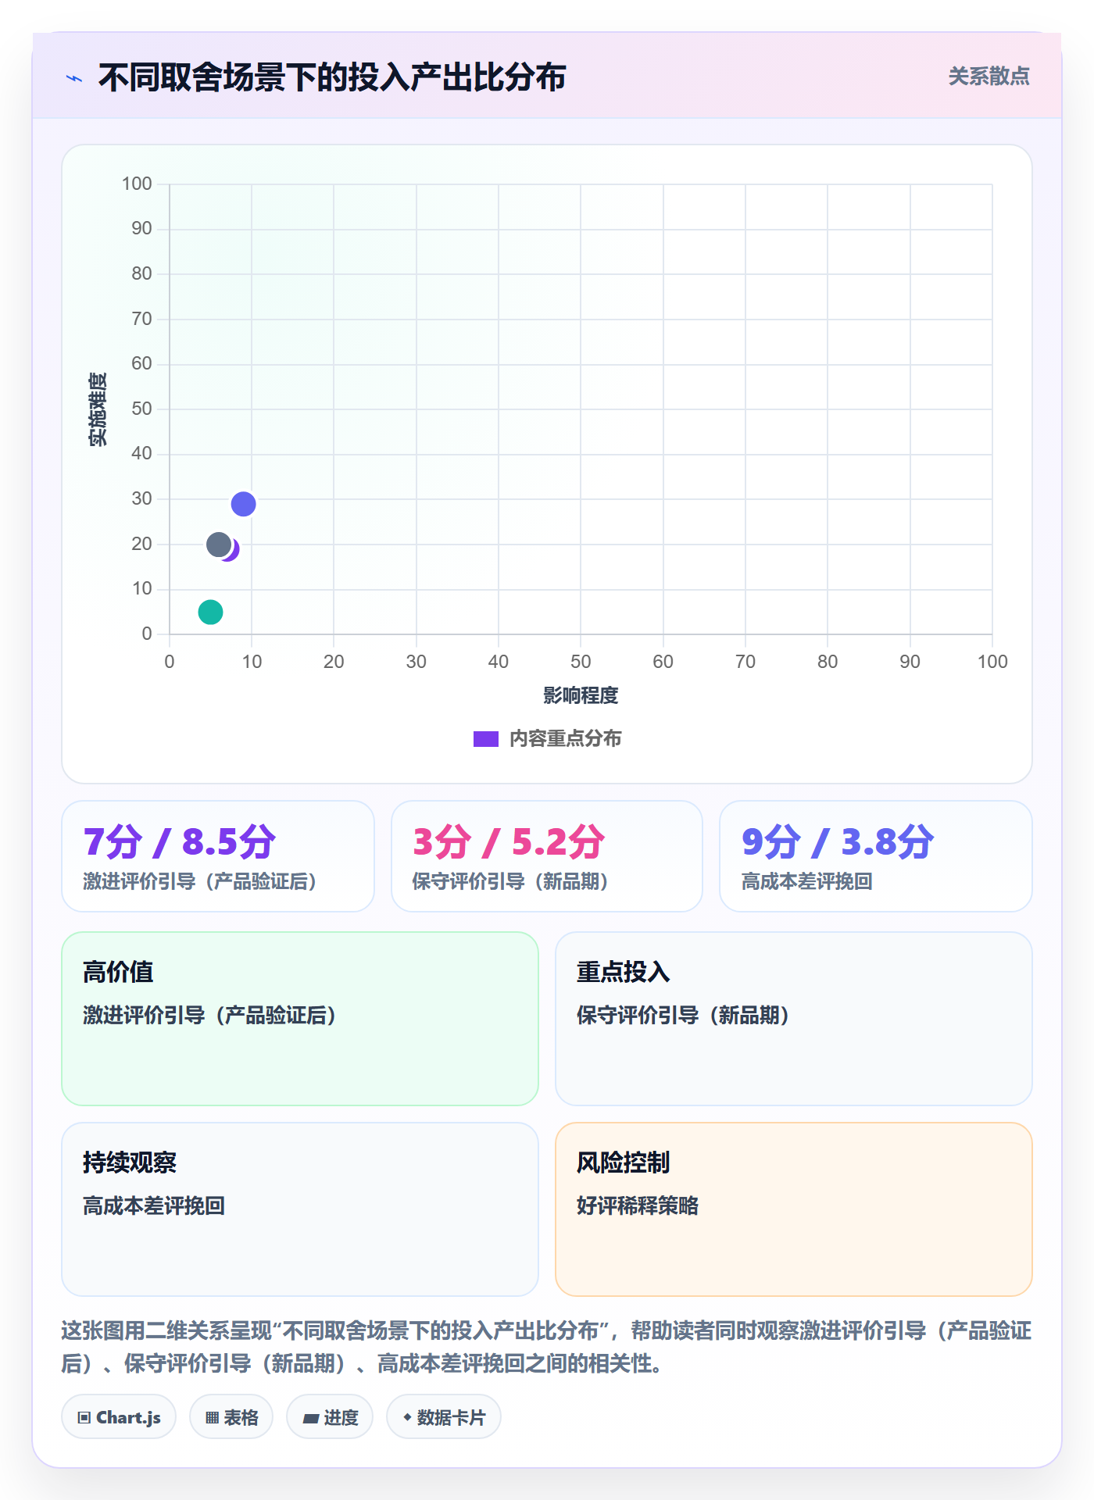Click the 100 label on x-axis
The height and width of the screenshot is (1500, 1094).
[992, 662]
